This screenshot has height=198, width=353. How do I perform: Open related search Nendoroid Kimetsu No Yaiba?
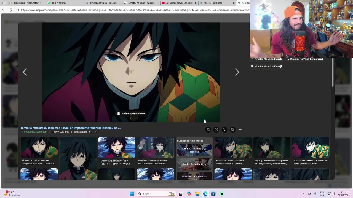pos(194,176)
